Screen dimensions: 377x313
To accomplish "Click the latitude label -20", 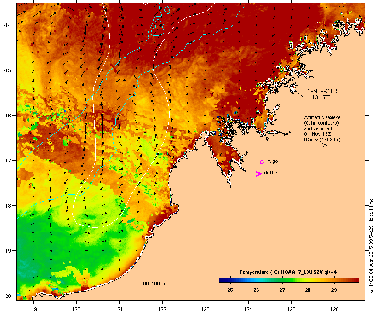I will coord(7,296).
